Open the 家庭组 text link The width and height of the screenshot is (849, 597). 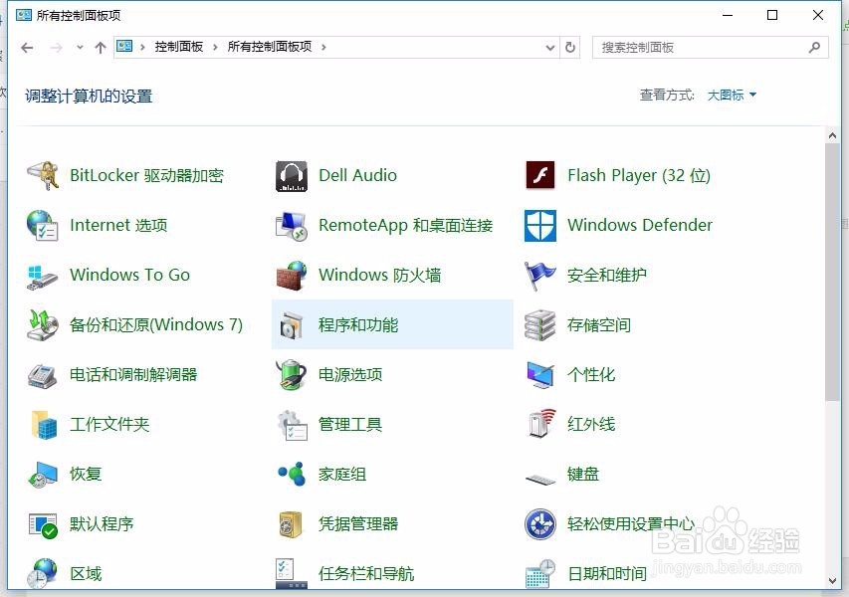click(342, 475)
